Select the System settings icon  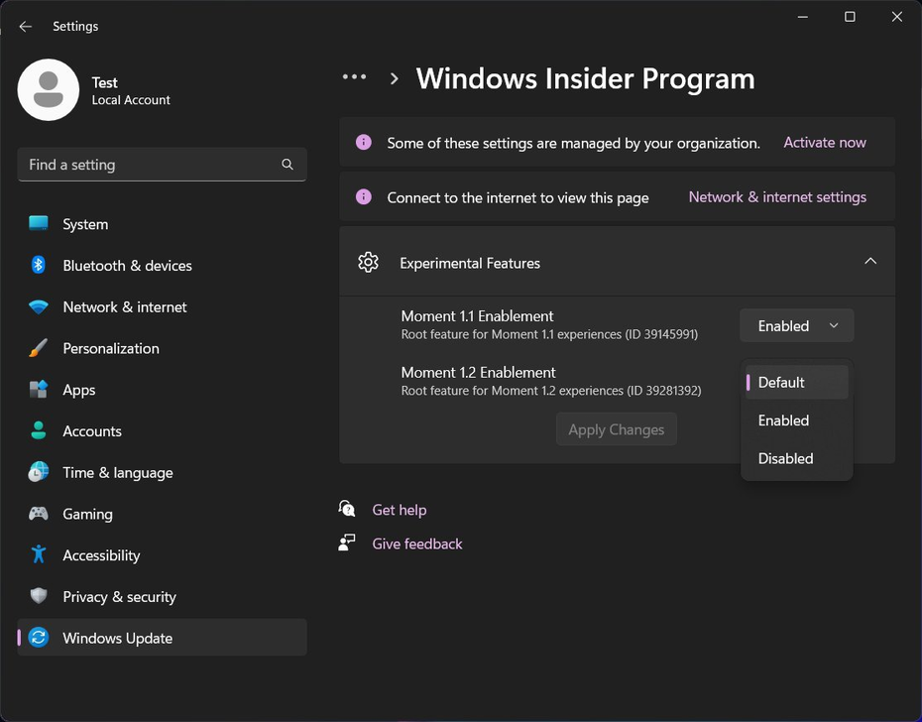tap(38, 224)
